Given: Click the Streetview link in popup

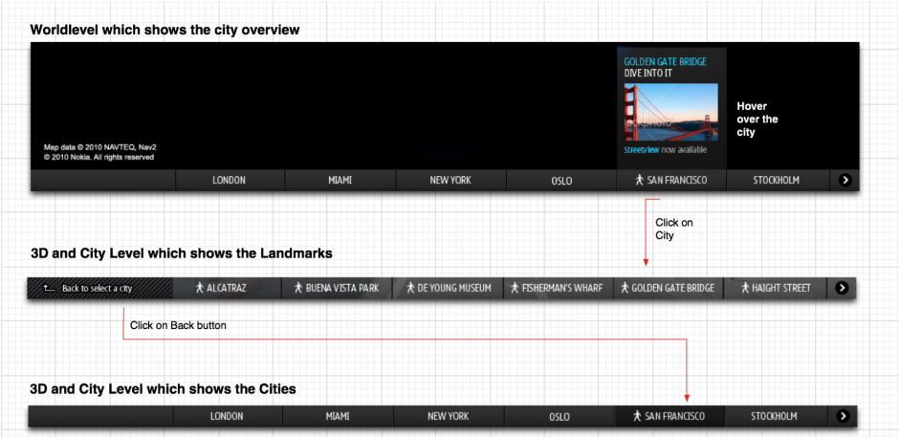Looking at the screenshot, I should pos(641,149).
